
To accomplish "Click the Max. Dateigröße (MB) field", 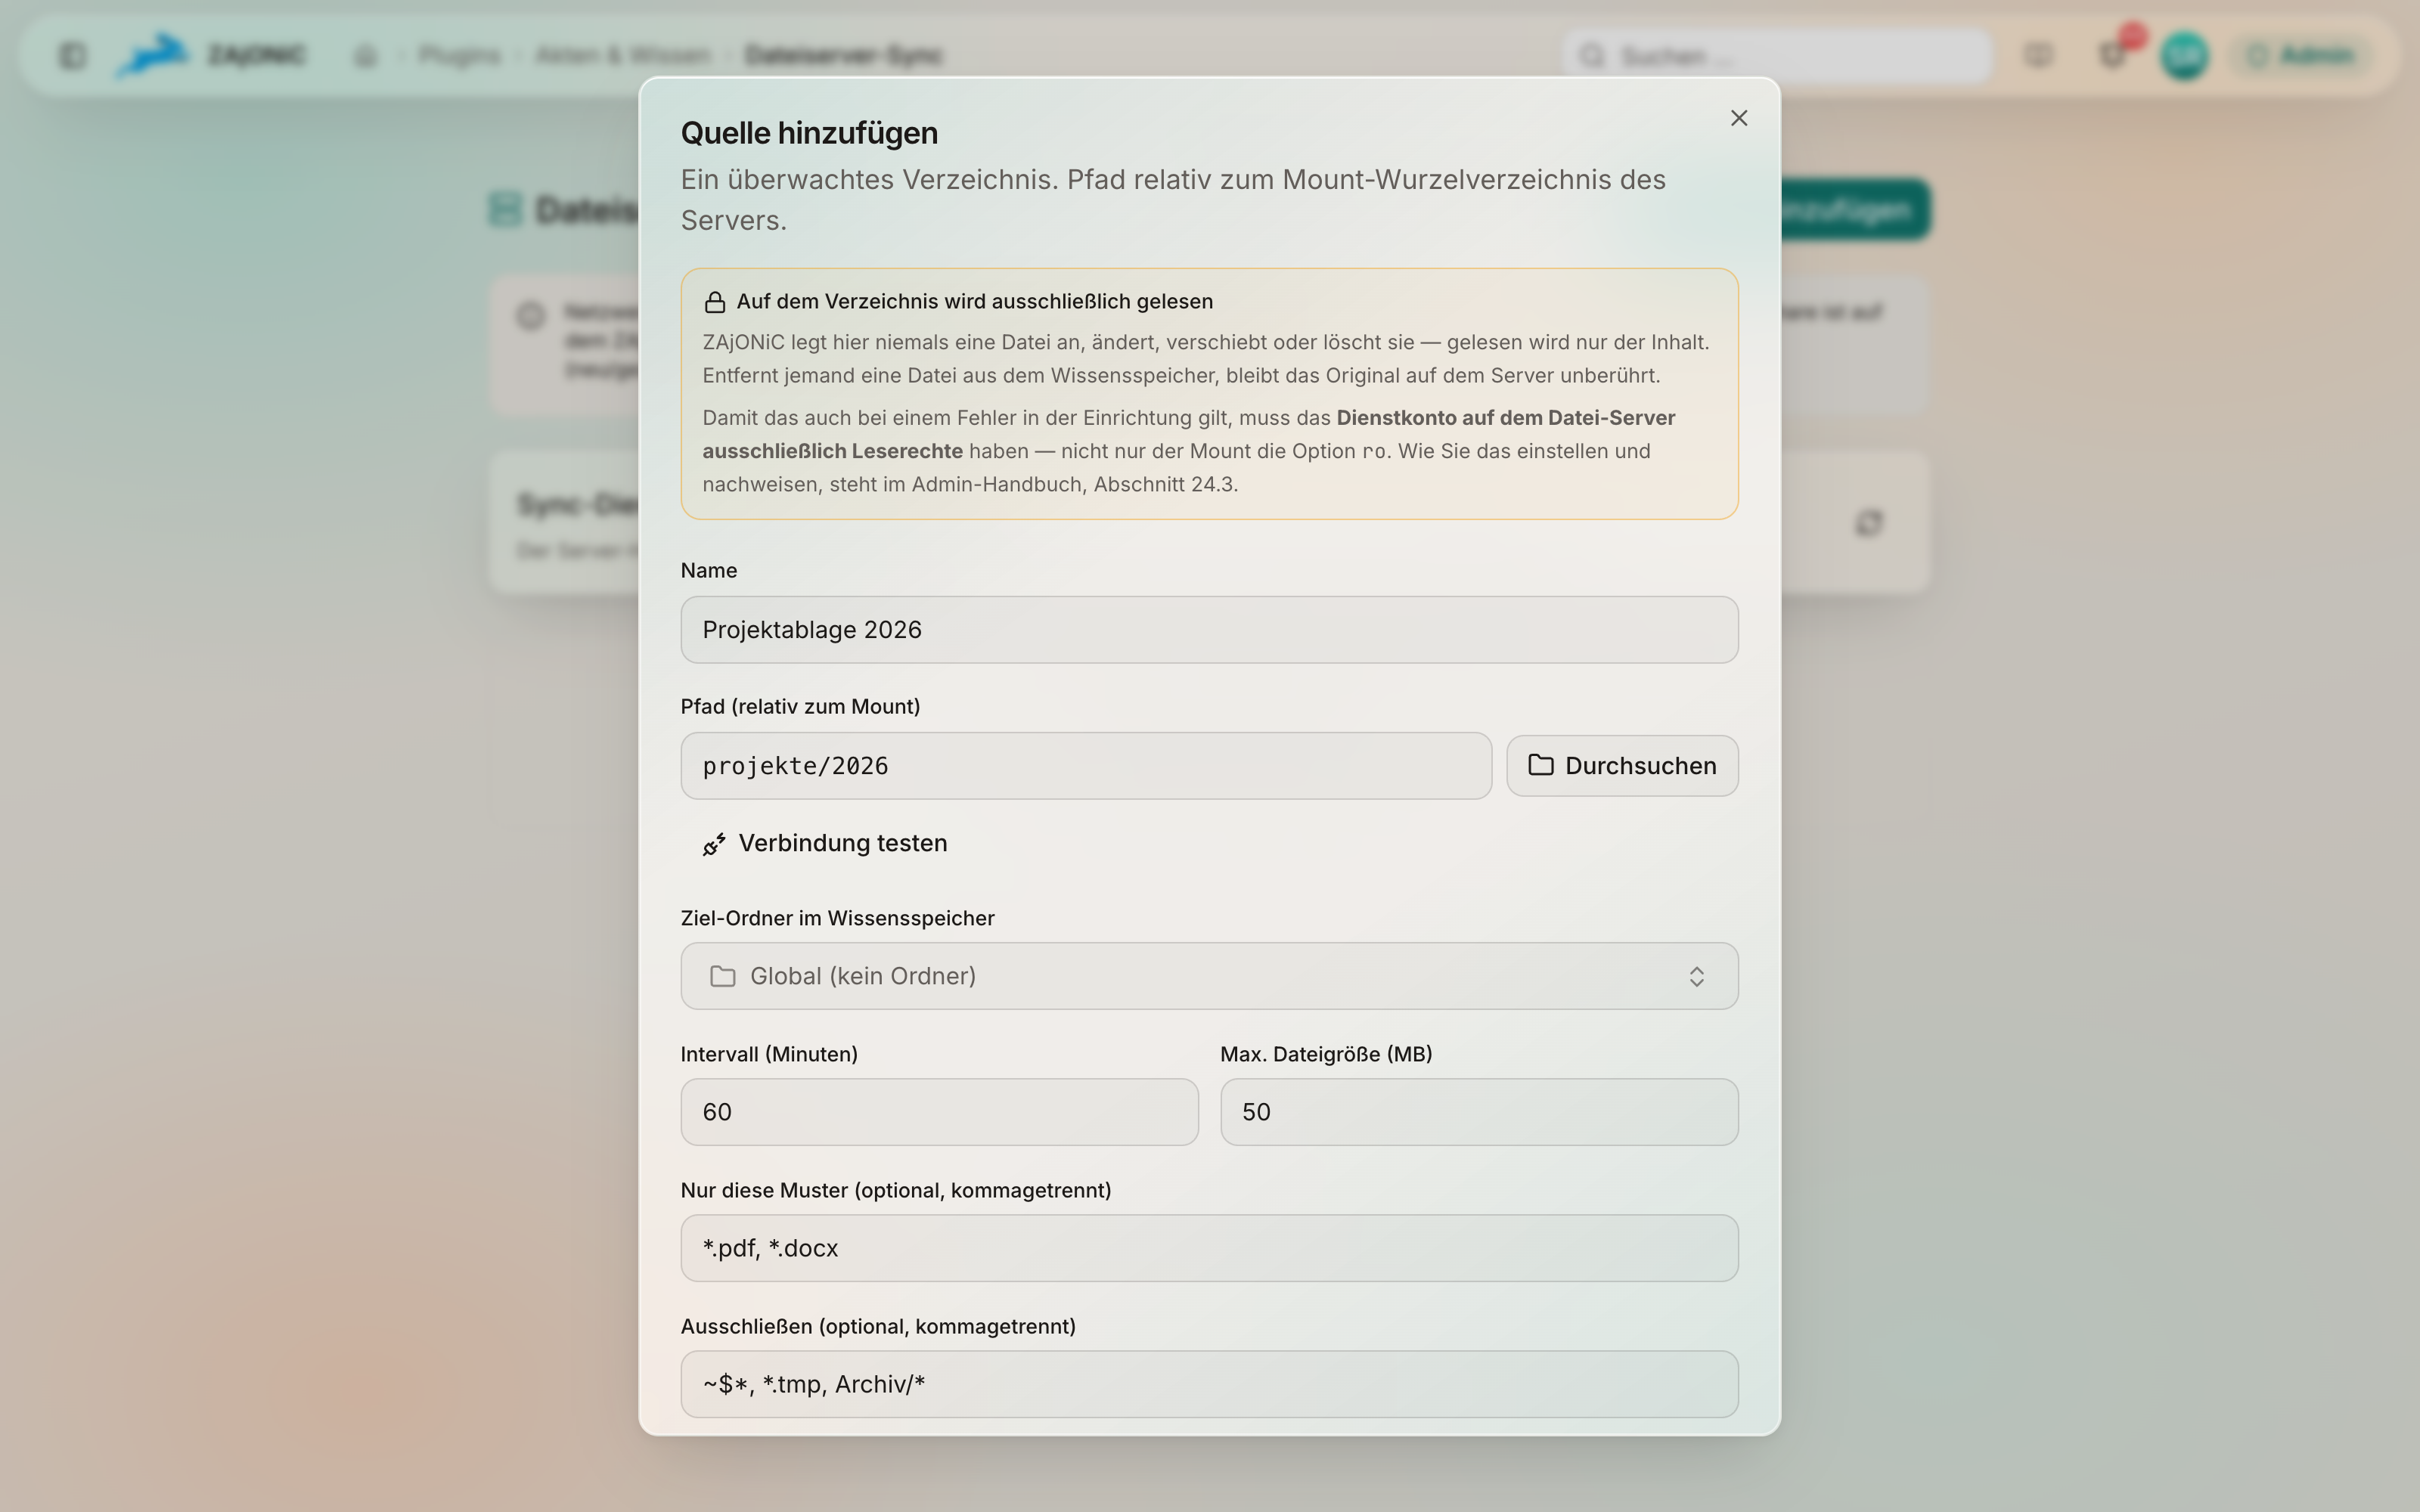I will 1479,1112.
